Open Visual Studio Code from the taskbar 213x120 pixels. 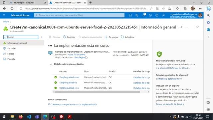[x=29, y=117]
